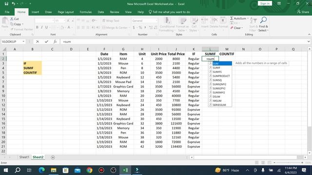Expand the Name Box dropdown arrow
312x175 pixels.
tap(23, 41)
